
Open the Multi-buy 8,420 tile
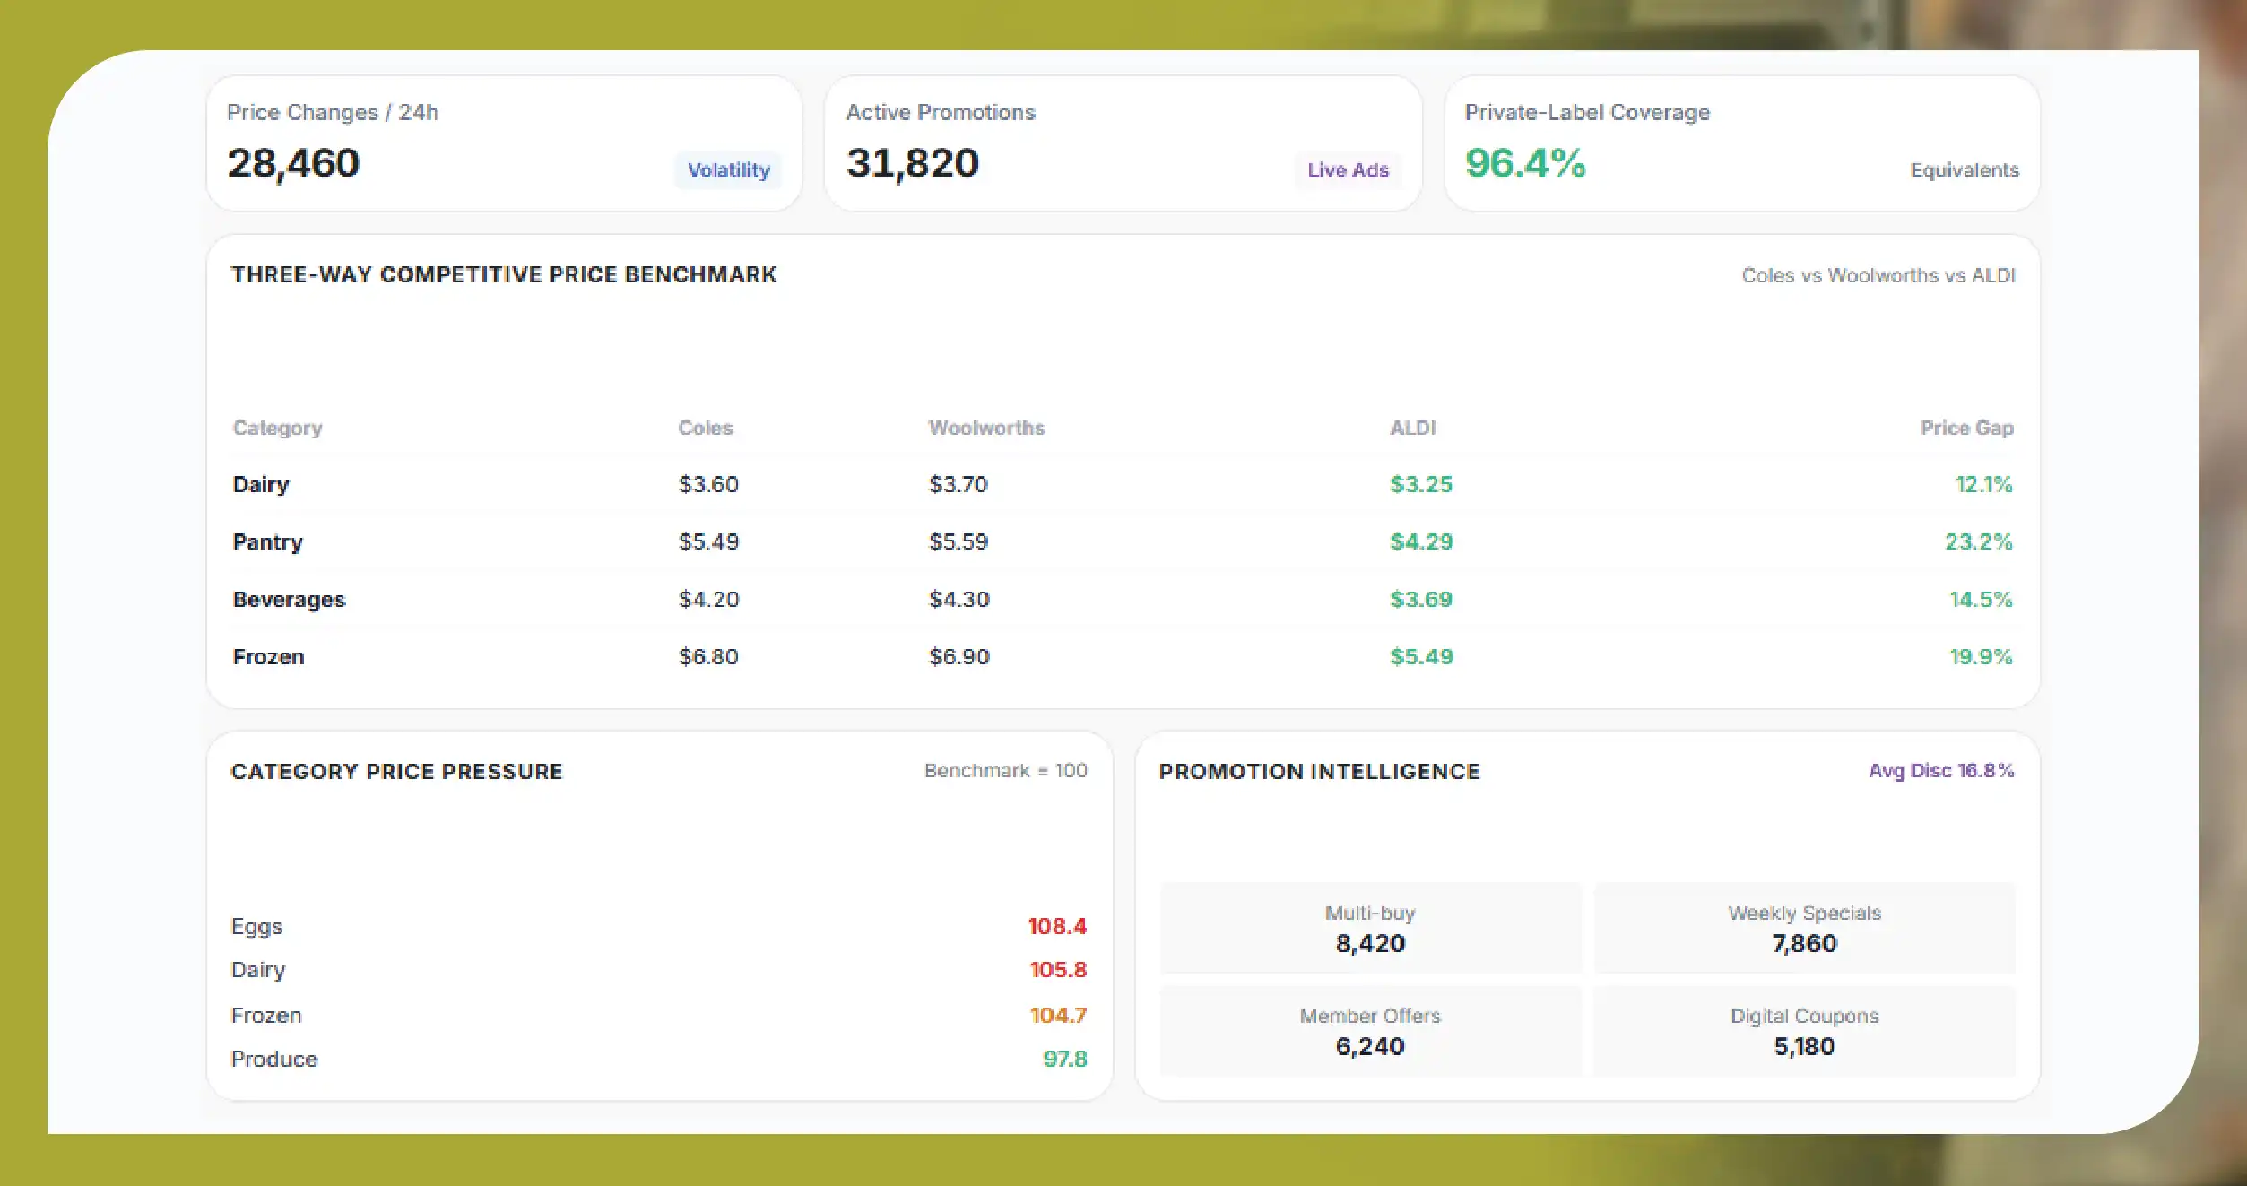[1371, 929]
